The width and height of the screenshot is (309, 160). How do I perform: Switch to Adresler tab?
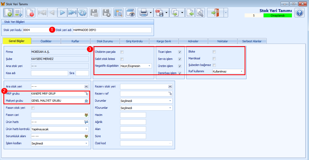coord(193,41)
